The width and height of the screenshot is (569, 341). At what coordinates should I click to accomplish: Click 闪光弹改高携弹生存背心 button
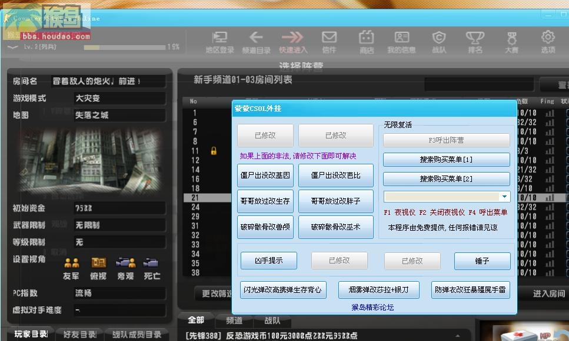(283, 290)
